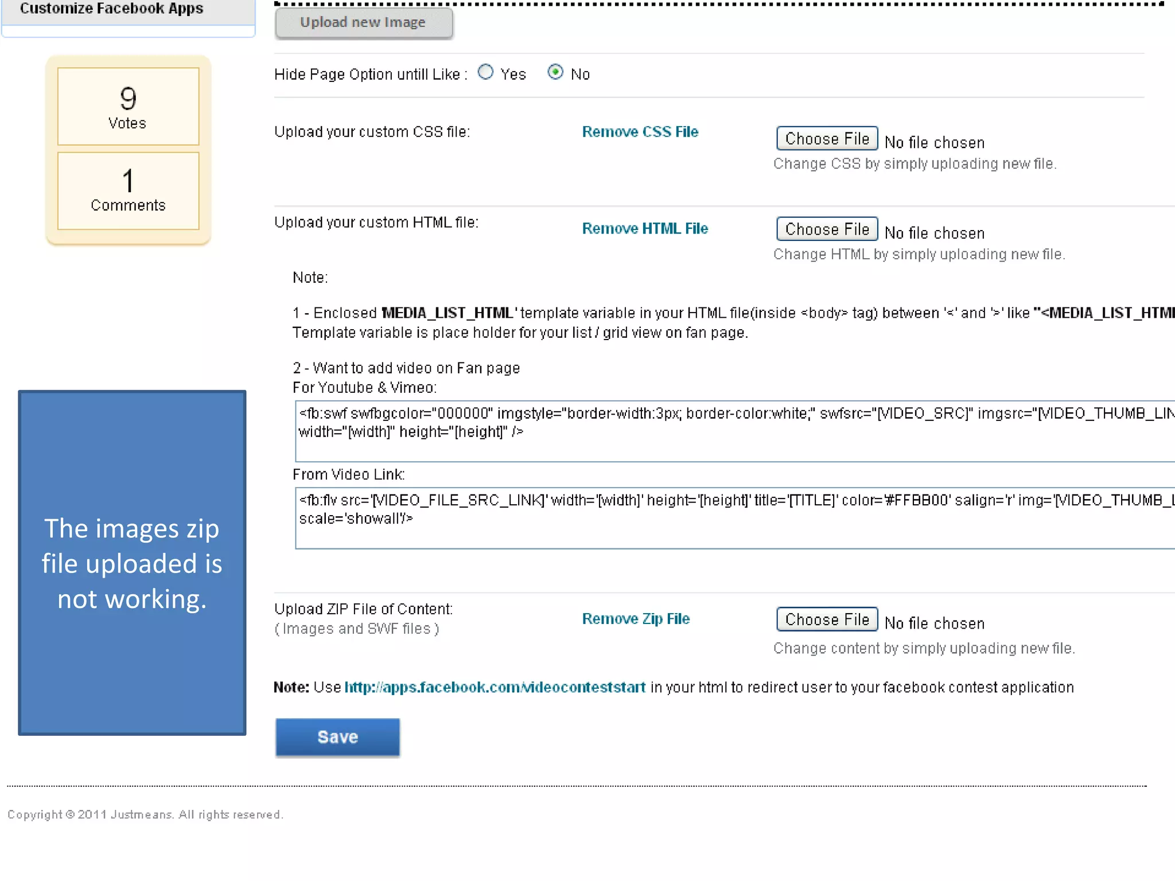Click the 1 Comments box
This screenshot has width=1175, height=881.
129,191
